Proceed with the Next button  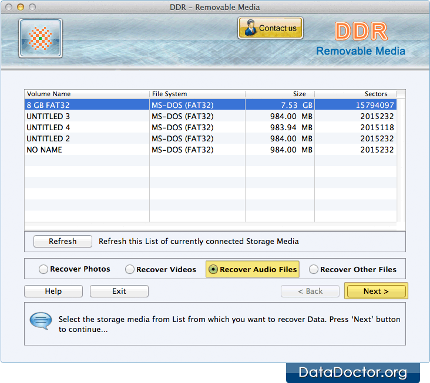tap(376, 291)
